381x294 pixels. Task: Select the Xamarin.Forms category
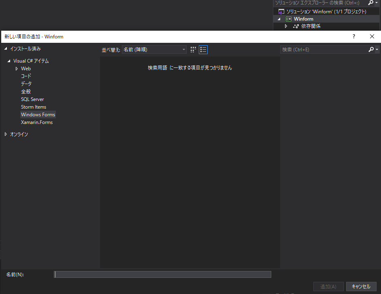point(37,122)
